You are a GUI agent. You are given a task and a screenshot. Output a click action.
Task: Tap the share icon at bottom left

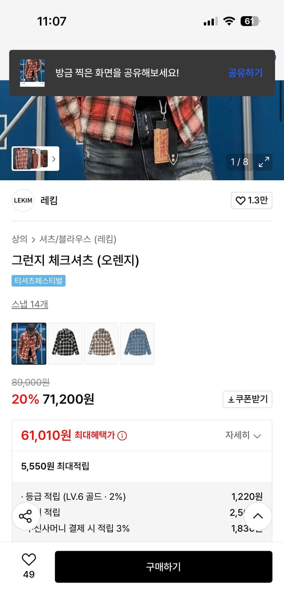[x=26, y=516]
